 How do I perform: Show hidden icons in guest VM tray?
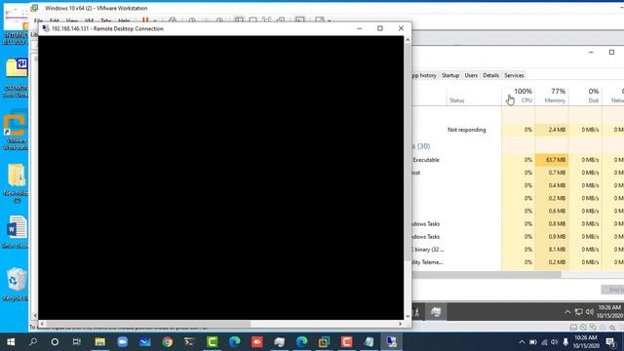pos(567,312)
